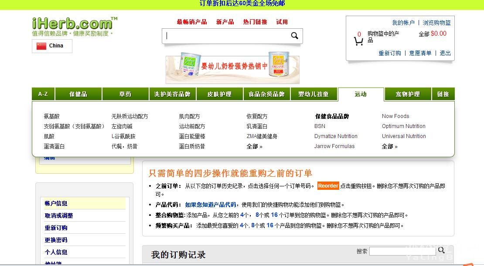Click the main search magnifier icon

[x=294, y=36]
